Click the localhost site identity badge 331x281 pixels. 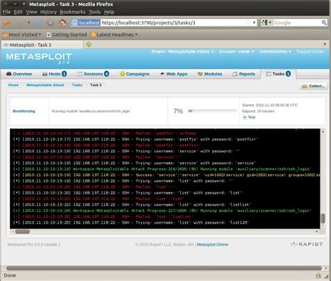click(x=86, y=22)
